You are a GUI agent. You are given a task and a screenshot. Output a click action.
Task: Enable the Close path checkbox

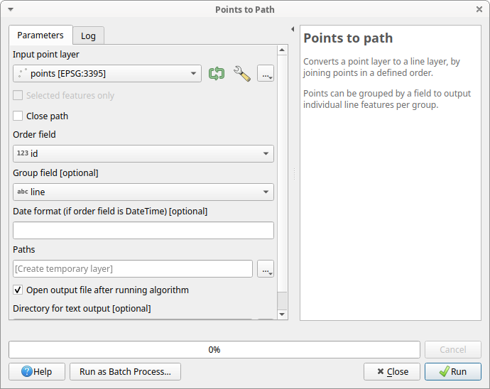[x=18, y=116]
